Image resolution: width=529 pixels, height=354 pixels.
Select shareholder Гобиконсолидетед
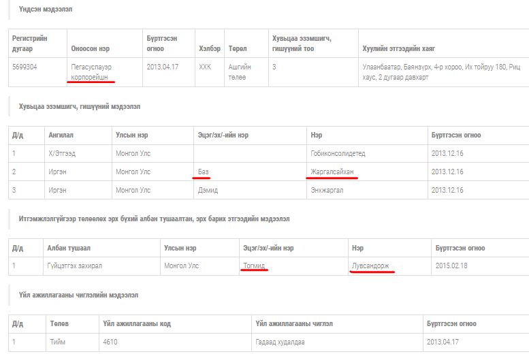click(x=337, y=154)
